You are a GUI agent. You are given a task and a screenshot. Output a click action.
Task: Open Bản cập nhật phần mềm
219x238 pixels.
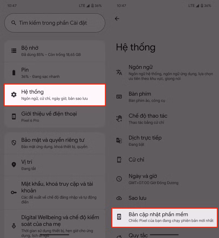pos(164,217)
